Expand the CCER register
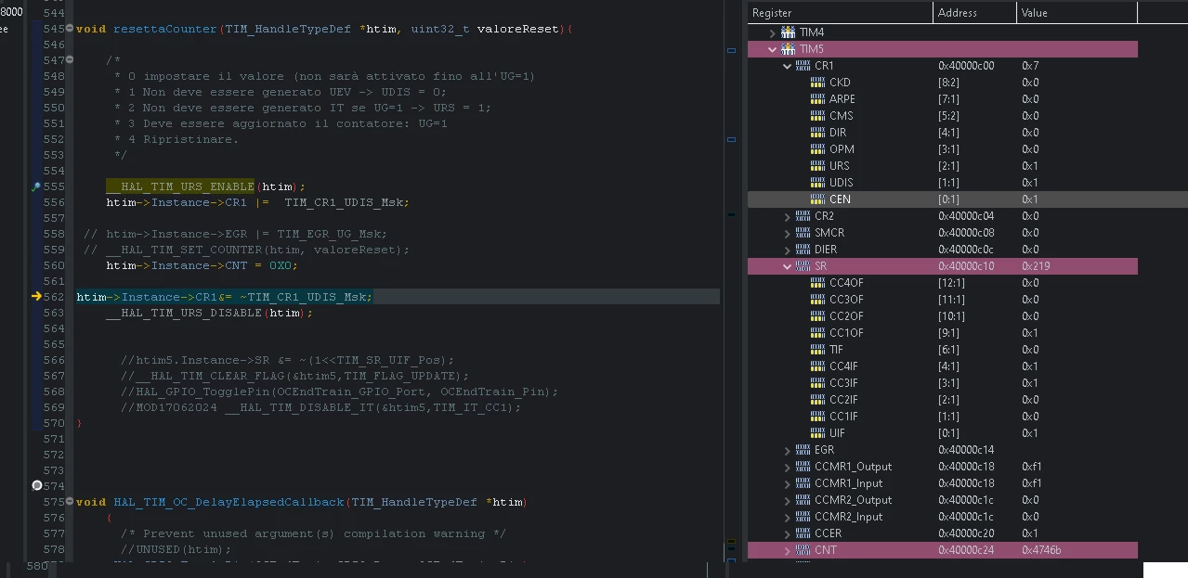This screenshot has height=578, width=1188. click(788, 533)
